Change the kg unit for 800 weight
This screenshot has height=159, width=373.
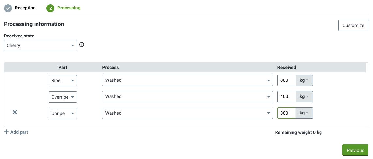click(x=304, y=80)
